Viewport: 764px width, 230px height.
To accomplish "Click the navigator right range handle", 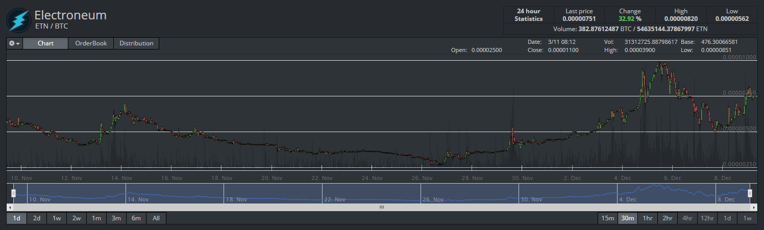I will click(750, 193).
